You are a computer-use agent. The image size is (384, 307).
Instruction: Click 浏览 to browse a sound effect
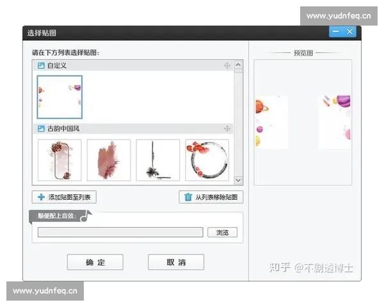[222, 232]
